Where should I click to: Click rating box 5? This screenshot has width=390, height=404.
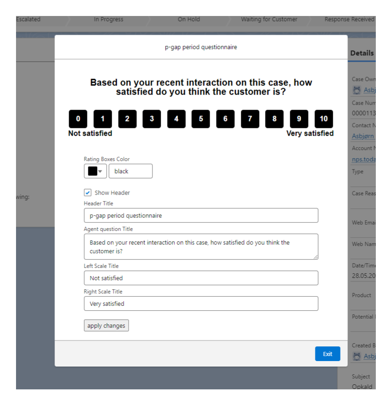pos(200,119)
